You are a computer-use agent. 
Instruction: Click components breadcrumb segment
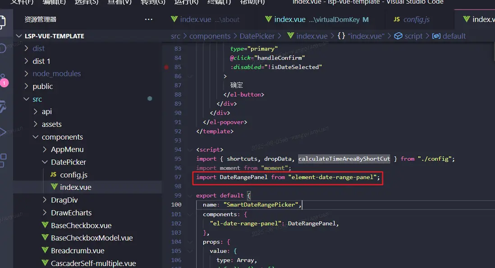tap(210, 36)
